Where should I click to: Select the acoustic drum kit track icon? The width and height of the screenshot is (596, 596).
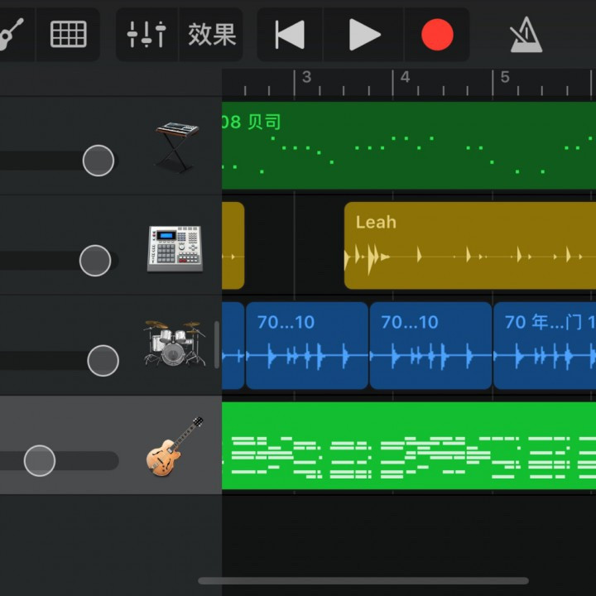[174, 344]
